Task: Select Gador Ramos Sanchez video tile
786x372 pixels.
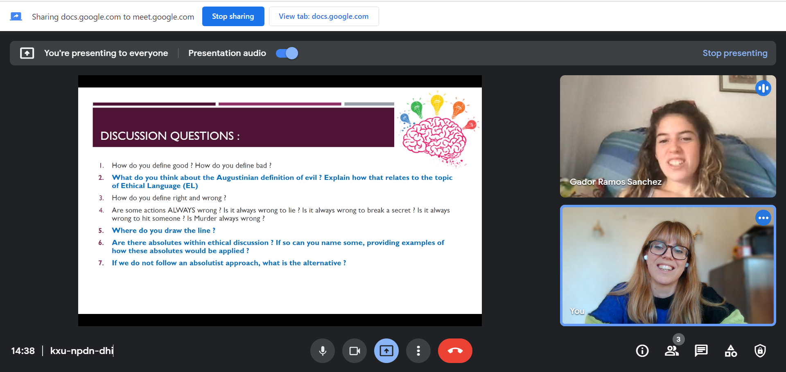Action: [668, 136]
